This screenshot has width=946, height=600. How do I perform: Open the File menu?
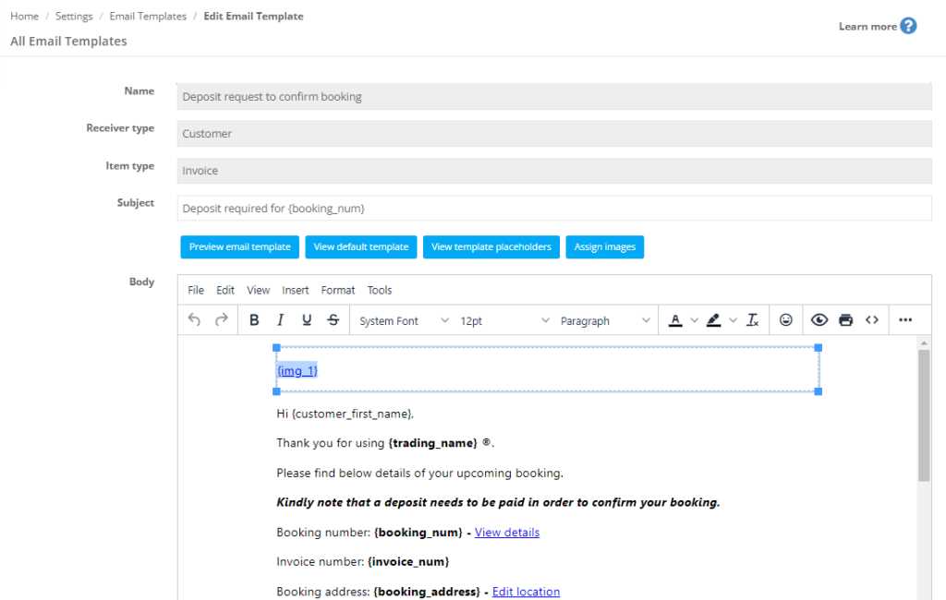196,290
